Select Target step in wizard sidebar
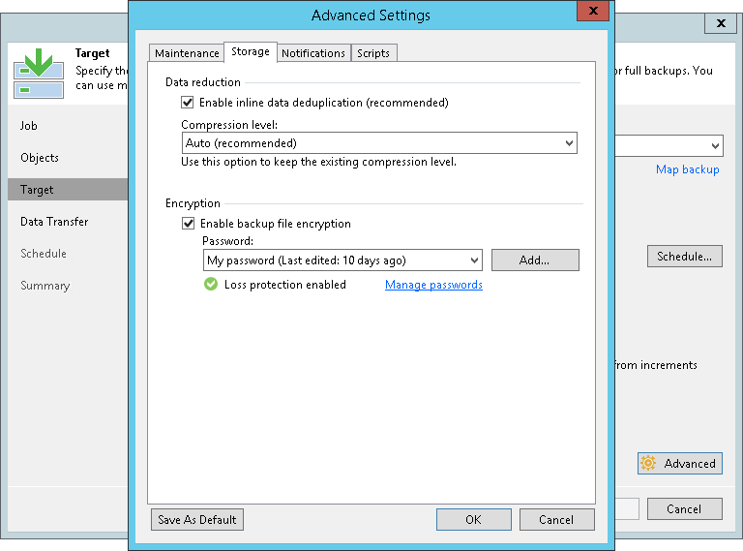 tap(68, 190)
